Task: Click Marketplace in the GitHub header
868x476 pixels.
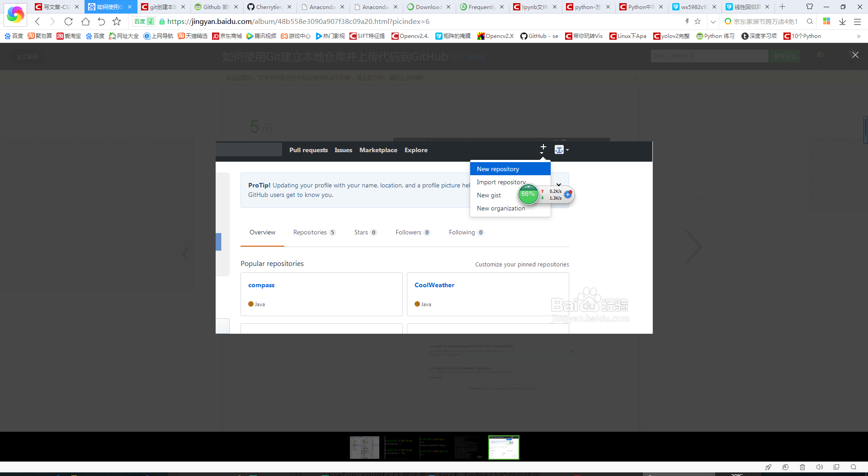Action: click(378, 150)
